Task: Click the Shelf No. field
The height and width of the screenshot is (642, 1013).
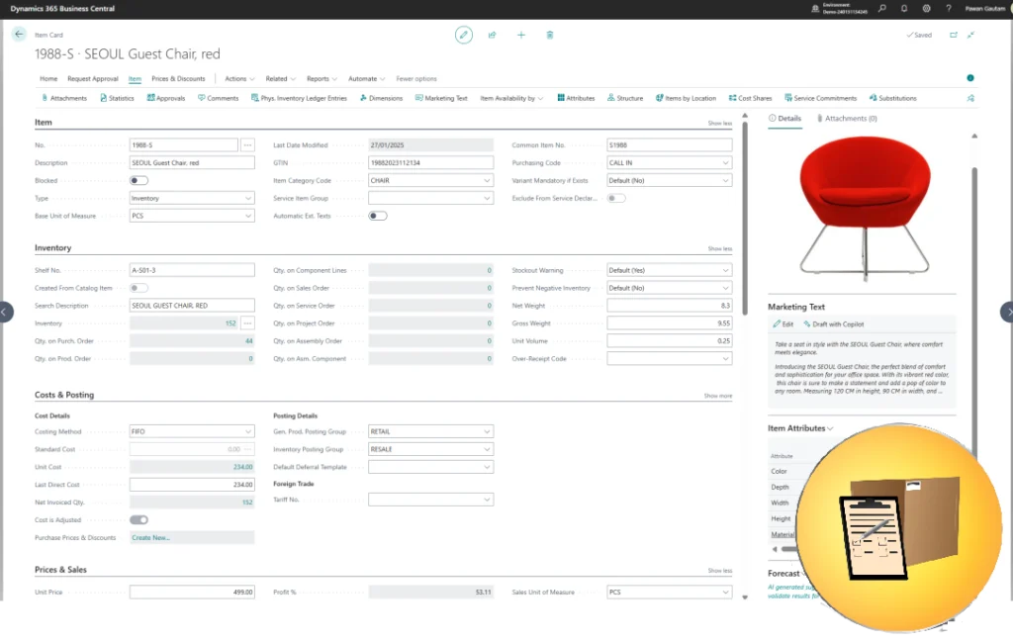Action: coord(192,270)
